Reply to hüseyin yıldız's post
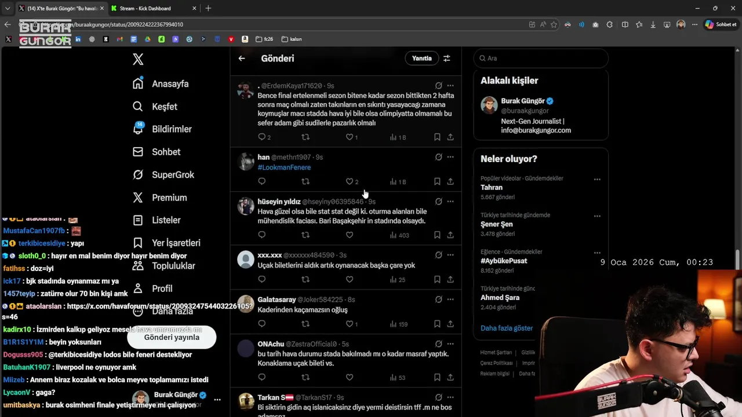This screenshot has width=742, height=417. [x=261, y=235]
